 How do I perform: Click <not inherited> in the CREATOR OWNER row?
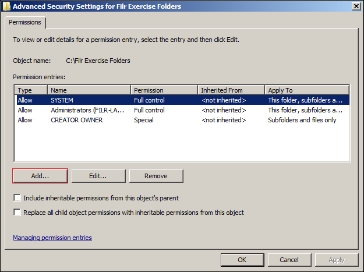224,120
